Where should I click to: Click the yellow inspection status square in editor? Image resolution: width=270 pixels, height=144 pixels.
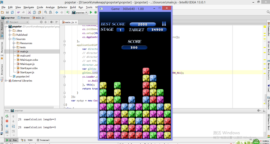[x=265, y=26]
